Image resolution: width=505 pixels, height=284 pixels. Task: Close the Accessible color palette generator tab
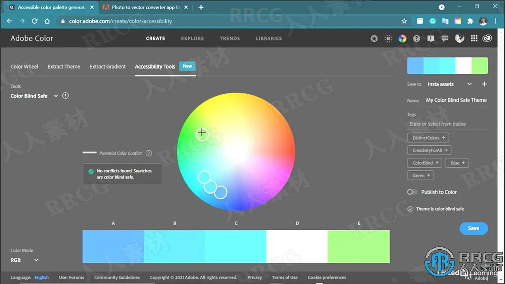tap(92, 7)
